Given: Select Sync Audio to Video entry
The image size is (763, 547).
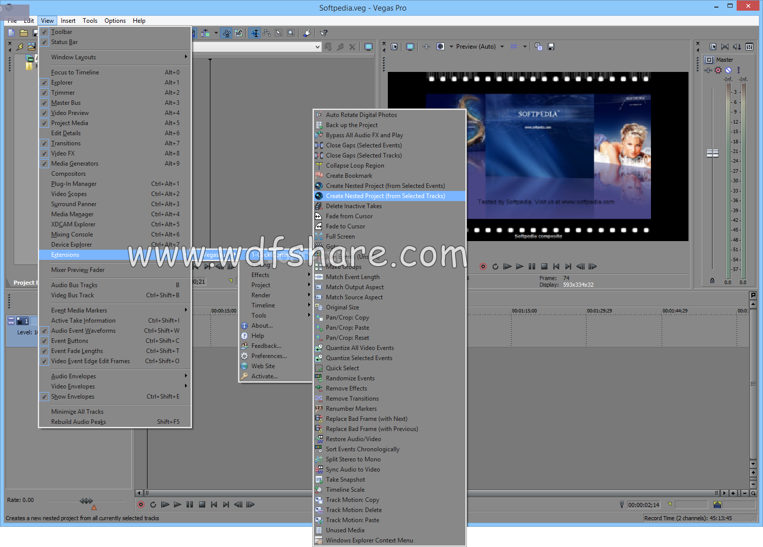Looking at the screenshot, I should pyautogui.click(x=389, y=470).
